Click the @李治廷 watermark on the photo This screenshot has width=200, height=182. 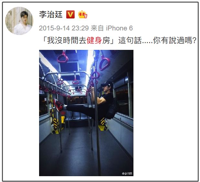[127, 174]
